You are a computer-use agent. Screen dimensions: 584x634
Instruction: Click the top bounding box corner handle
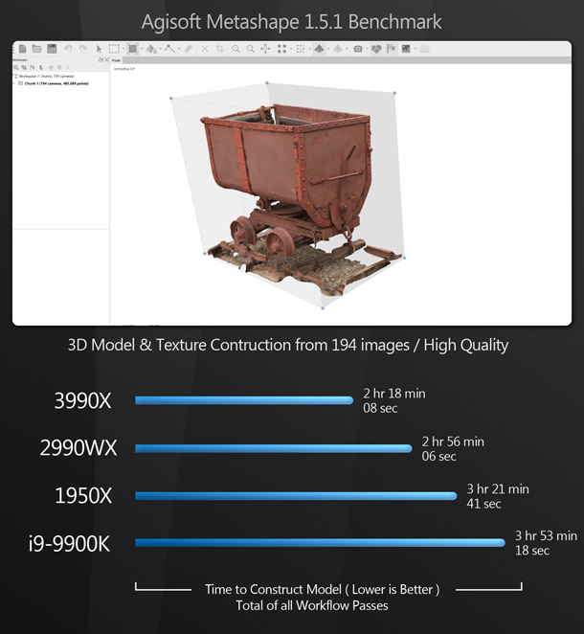[x=267, y=82]
